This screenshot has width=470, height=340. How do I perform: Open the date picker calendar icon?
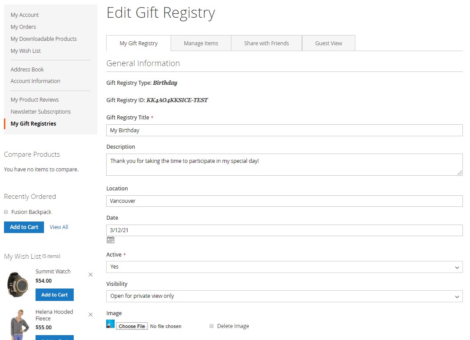point(111,240)
